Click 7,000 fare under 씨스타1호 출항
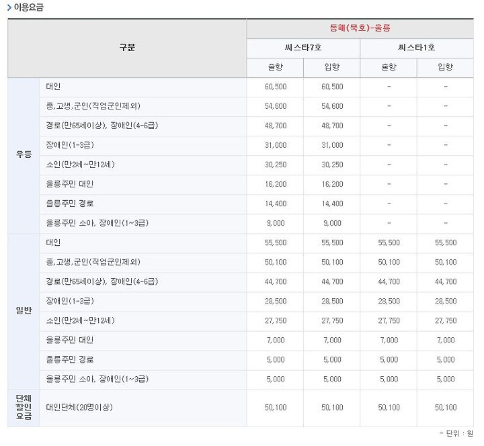Image resolution: width=484 pixels, height=446 pixels. click(x=389, y=340)
